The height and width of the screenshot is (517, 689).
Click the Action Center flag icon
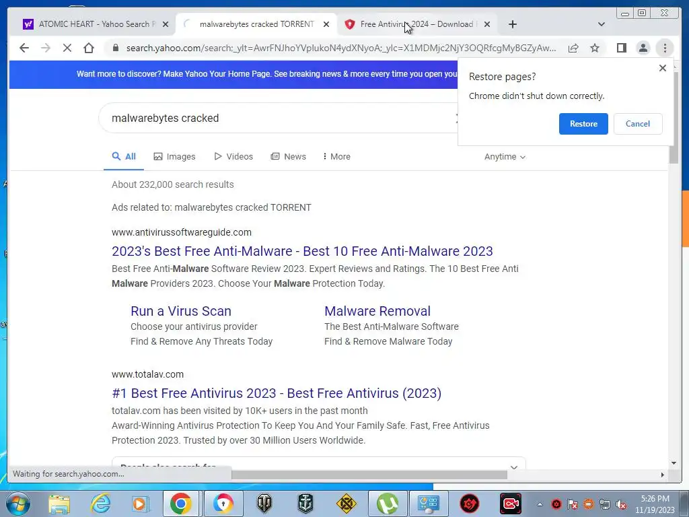point(573,504)
